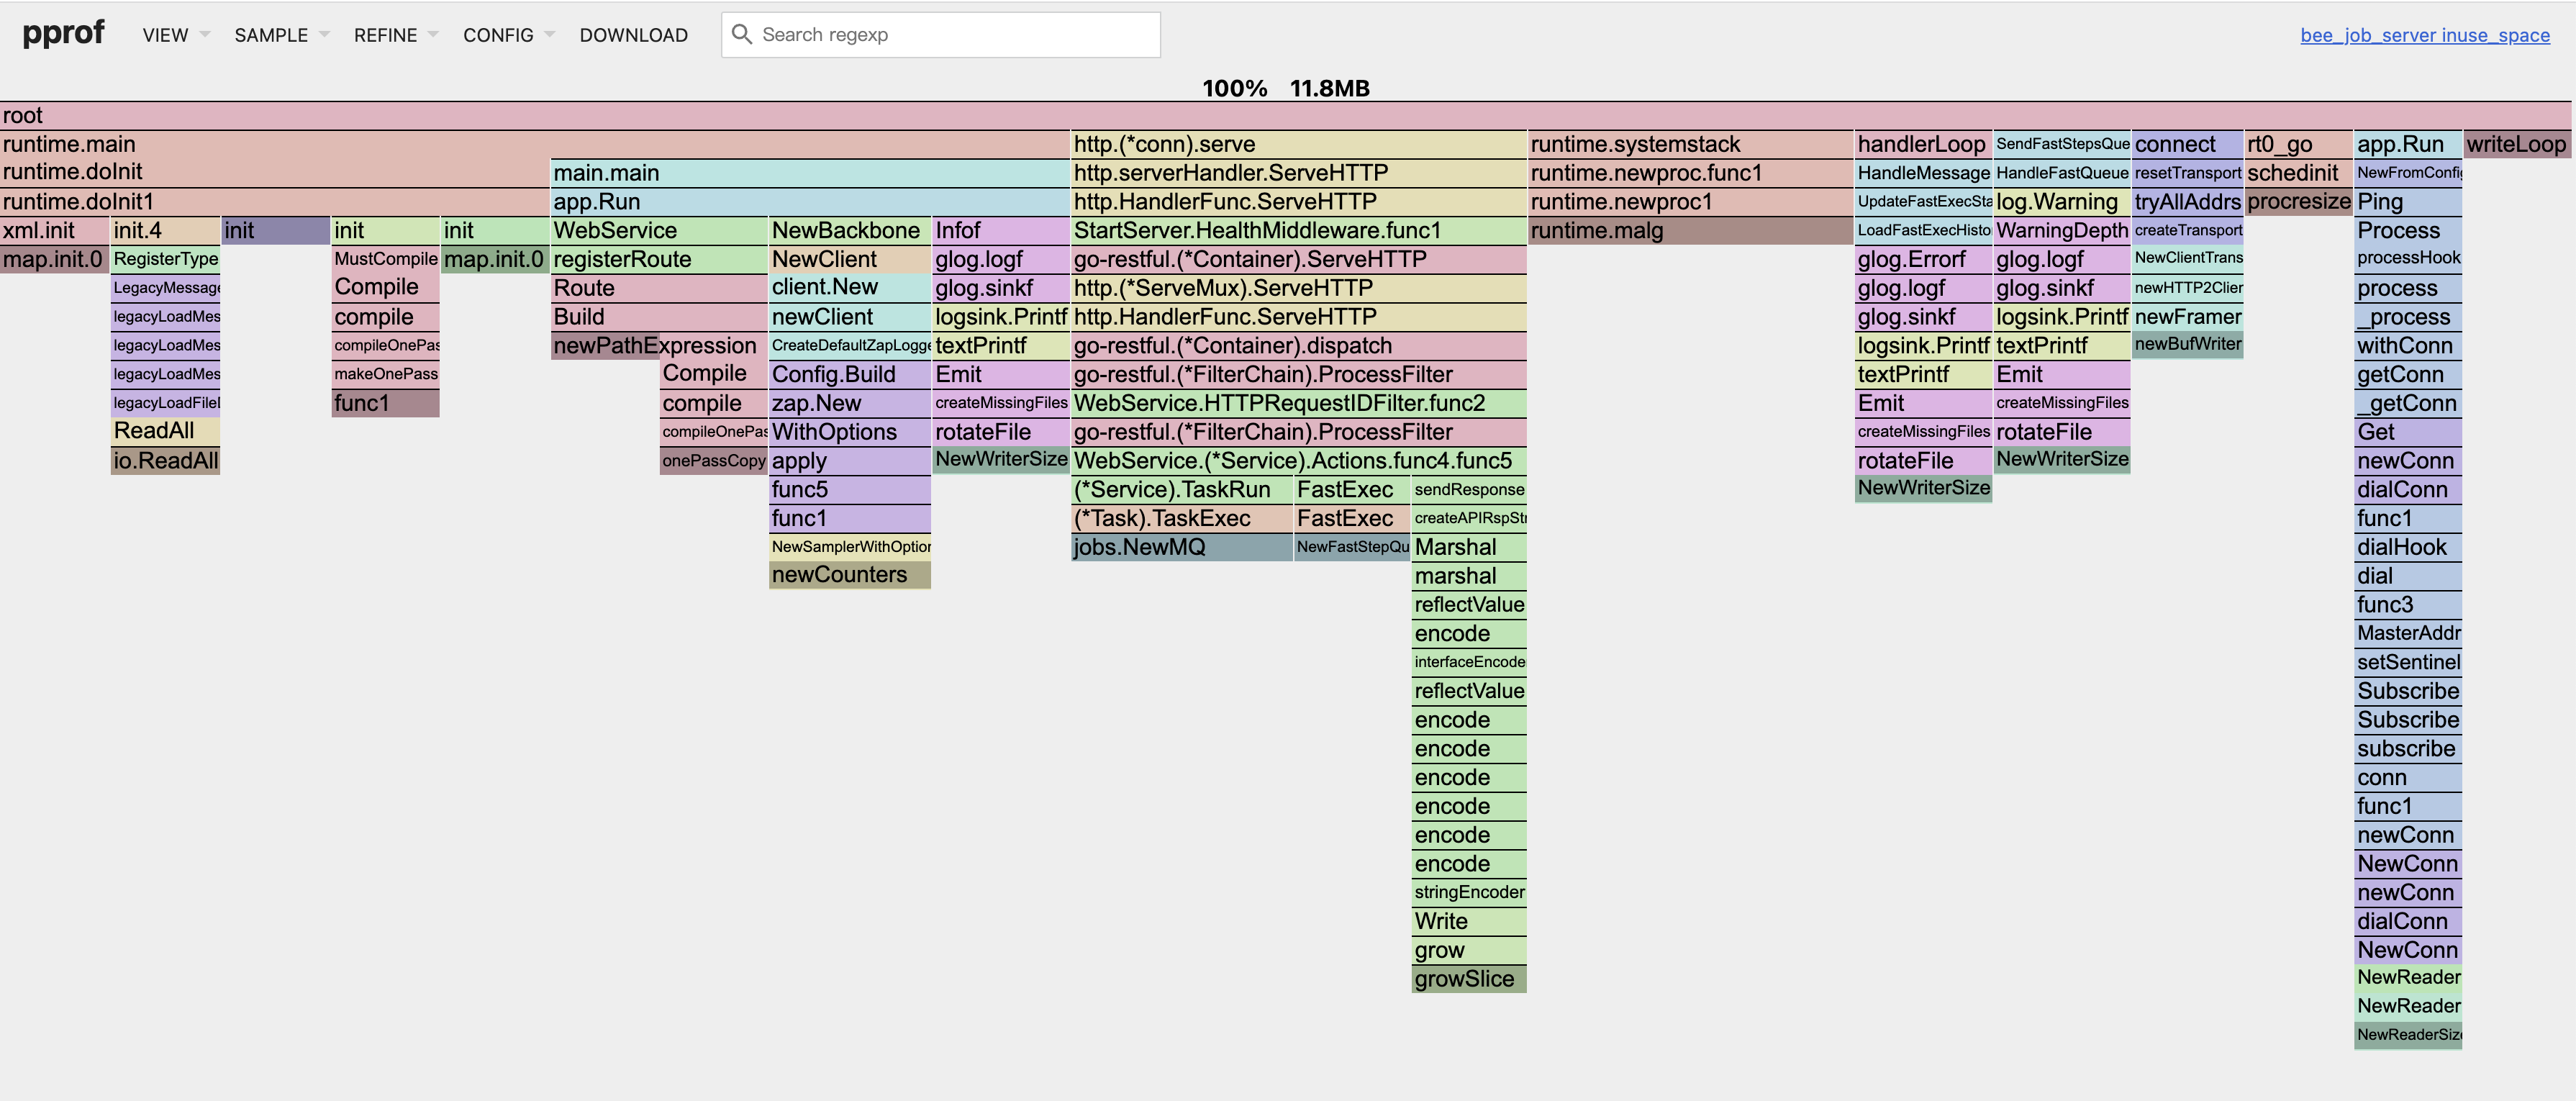Click the jobs.NewMQ frame
Image resolution: width=2576 pixels, height=1101 pixels.
coord(1181,547)
